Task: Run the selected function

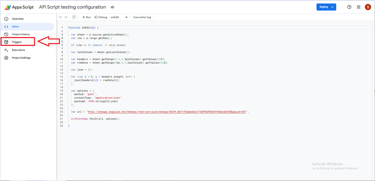Action: (x=87, y=17)
